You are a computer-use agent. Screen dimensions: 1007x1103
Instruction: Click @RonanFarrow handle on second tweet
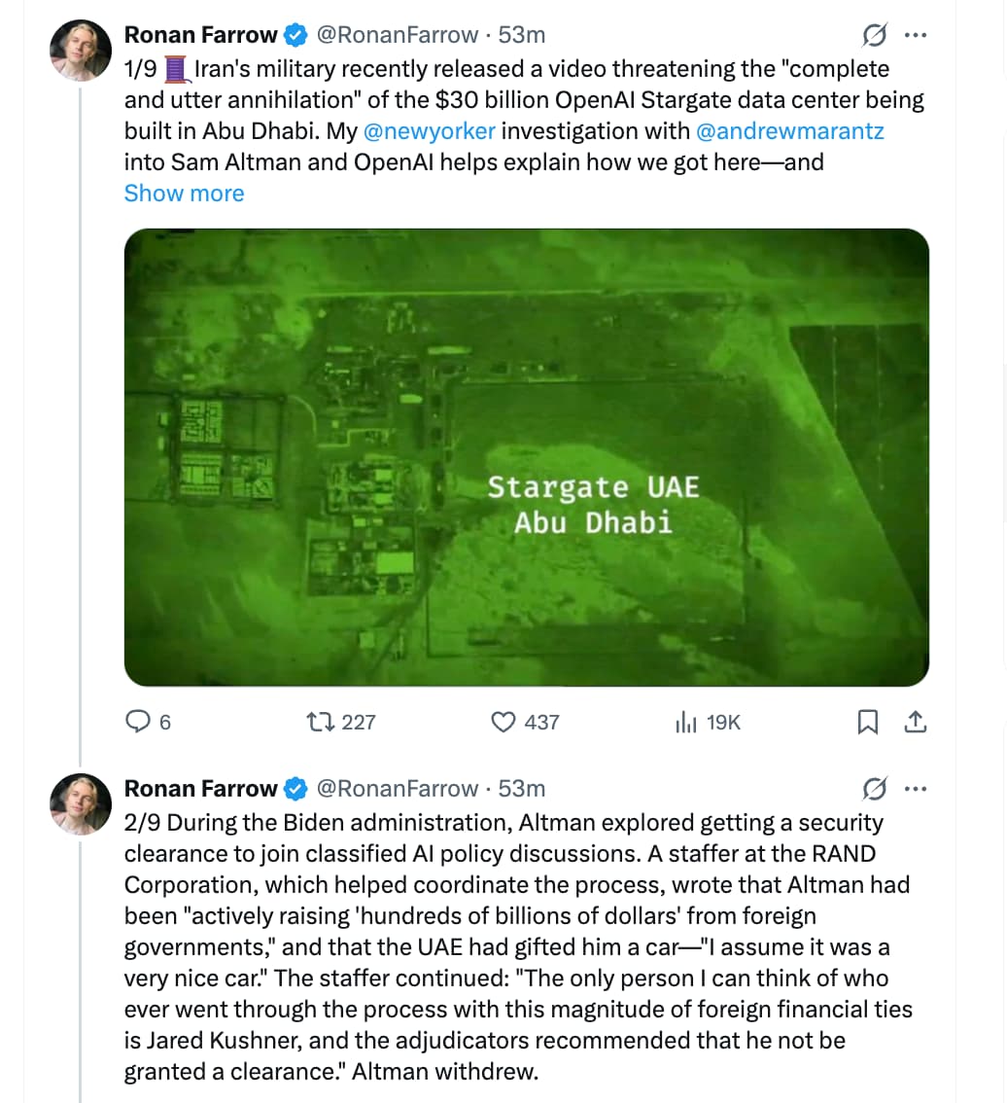(x=399, y=788)
